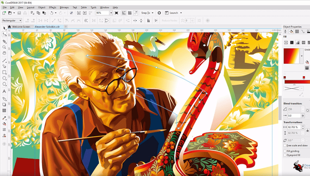The image size is (310, 176).
Task: Choose the Ellipse tool
Action: click(5, 78)
